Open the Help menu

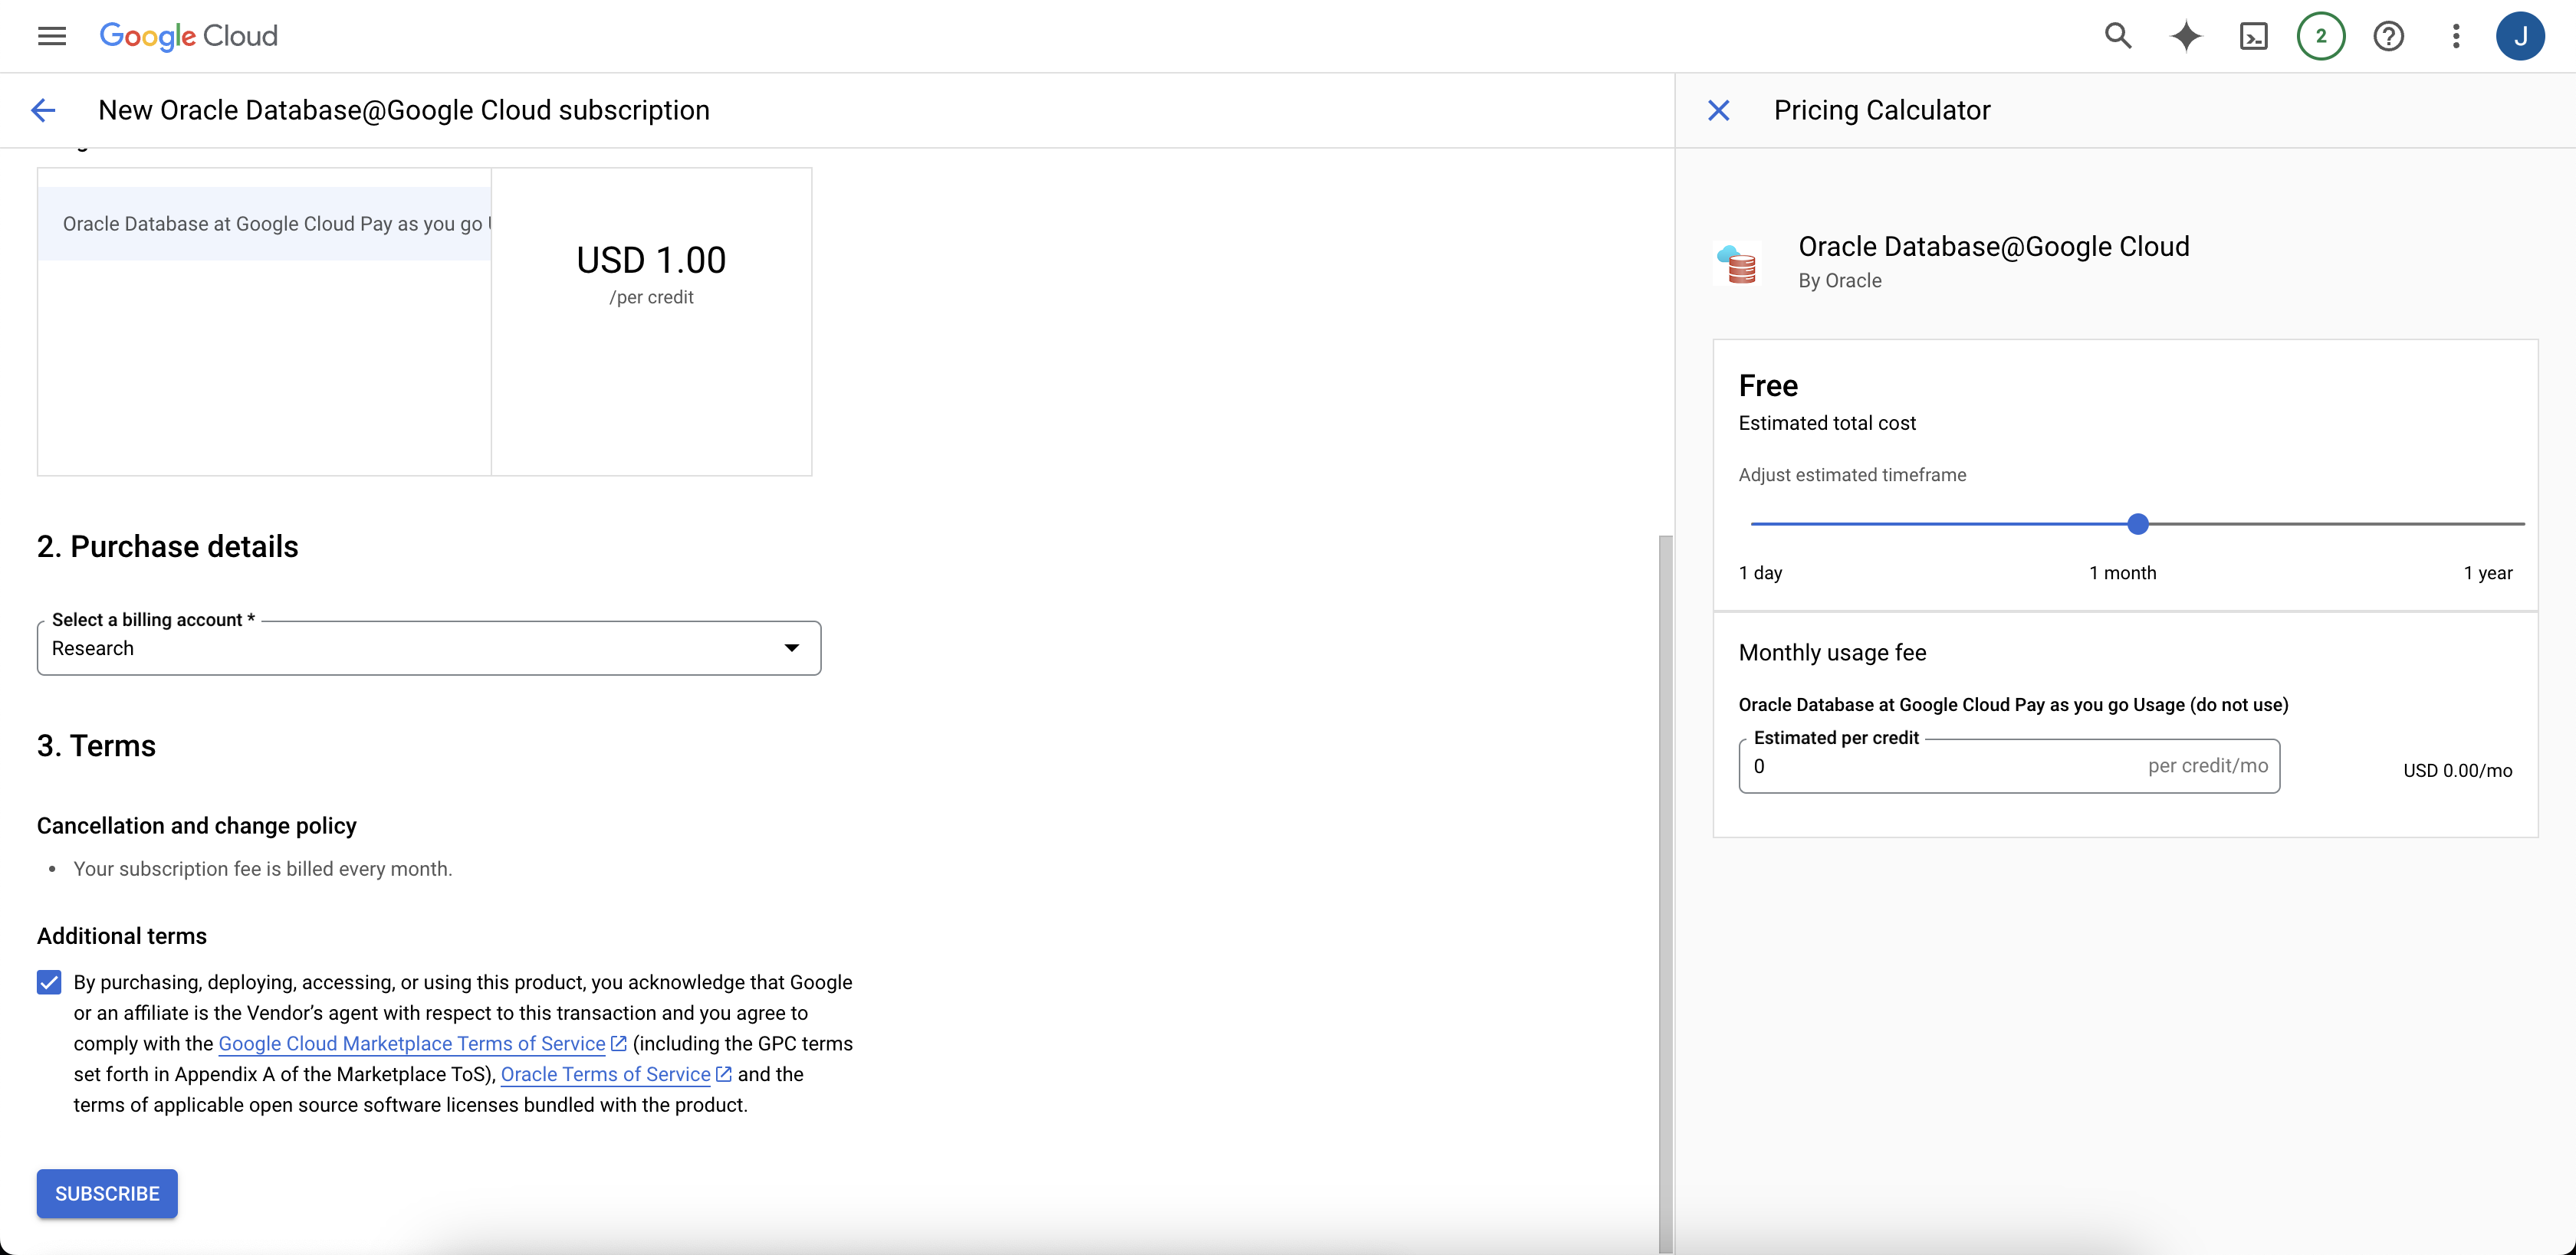coord(2389,36)
